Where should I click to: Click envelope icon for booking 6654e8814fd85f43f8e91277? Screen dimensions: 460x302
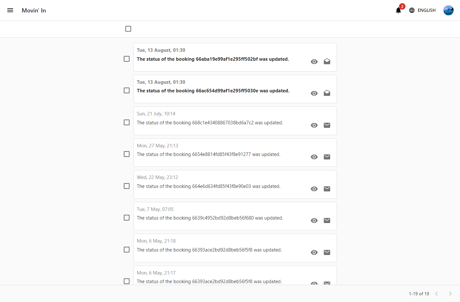(327, 157)
